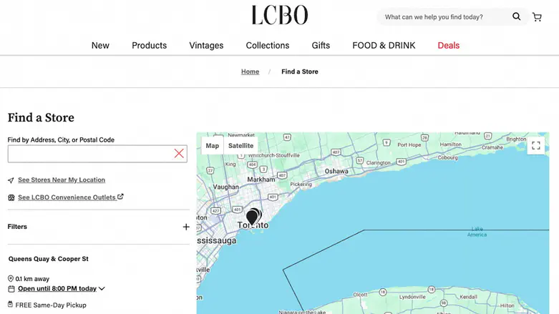Screen dimensions: 559x314
Task: Click the LCBO logo
Action: [x=279, y=15]
